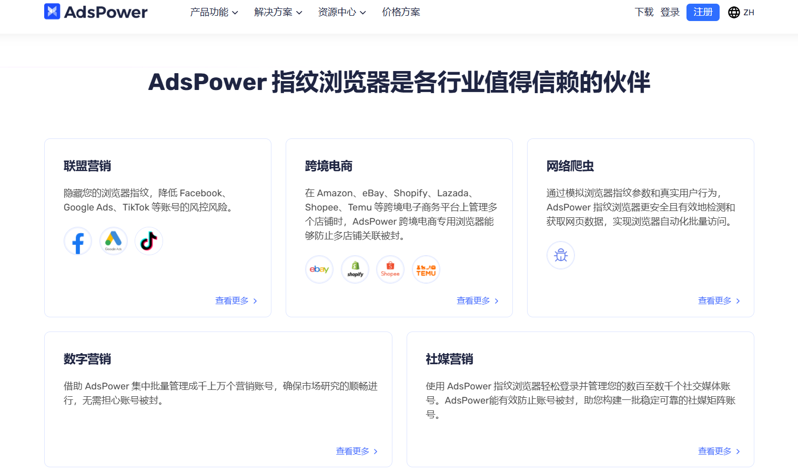This screenshot has height=472, width=798.
Task: Click the TikTok icon
Action: click(x=149, y=242)
